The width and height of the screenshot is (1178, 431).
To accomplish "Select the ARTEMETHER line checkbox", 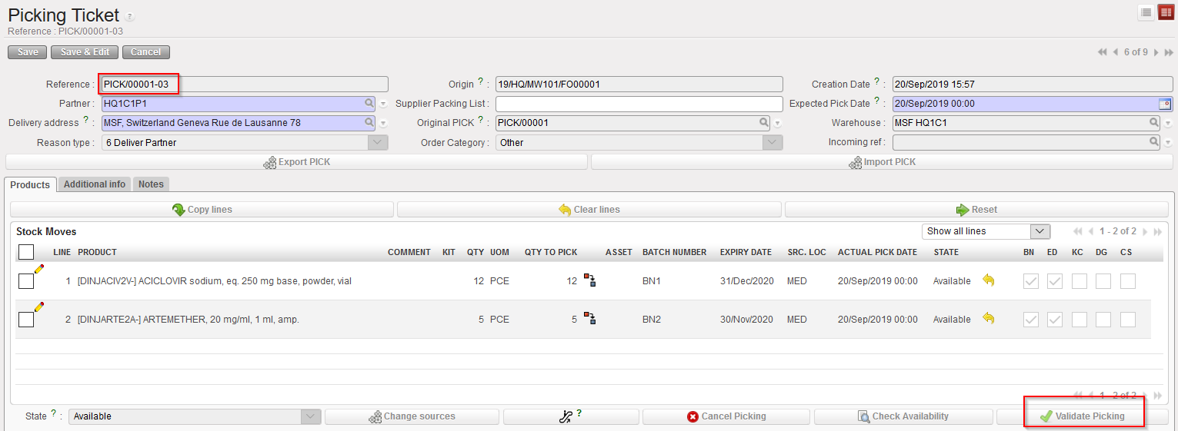I will 26,320.
